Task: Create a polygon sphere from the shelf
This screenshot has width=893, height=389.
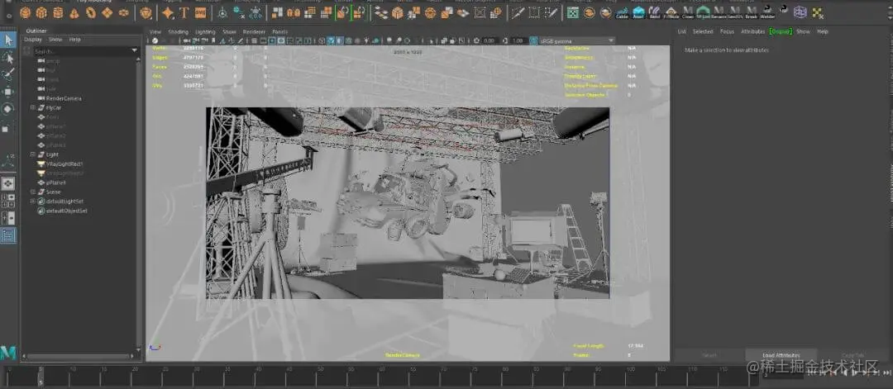Action: pyautogui.click(x=25, y=12)
